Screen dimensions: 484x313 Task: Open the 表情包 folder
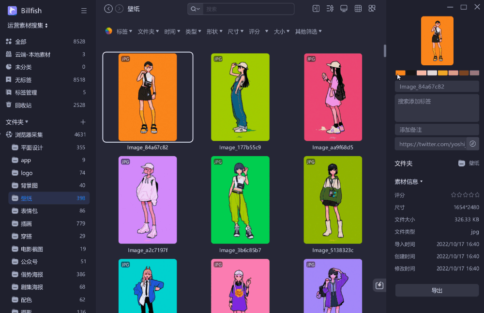point(49,211)
